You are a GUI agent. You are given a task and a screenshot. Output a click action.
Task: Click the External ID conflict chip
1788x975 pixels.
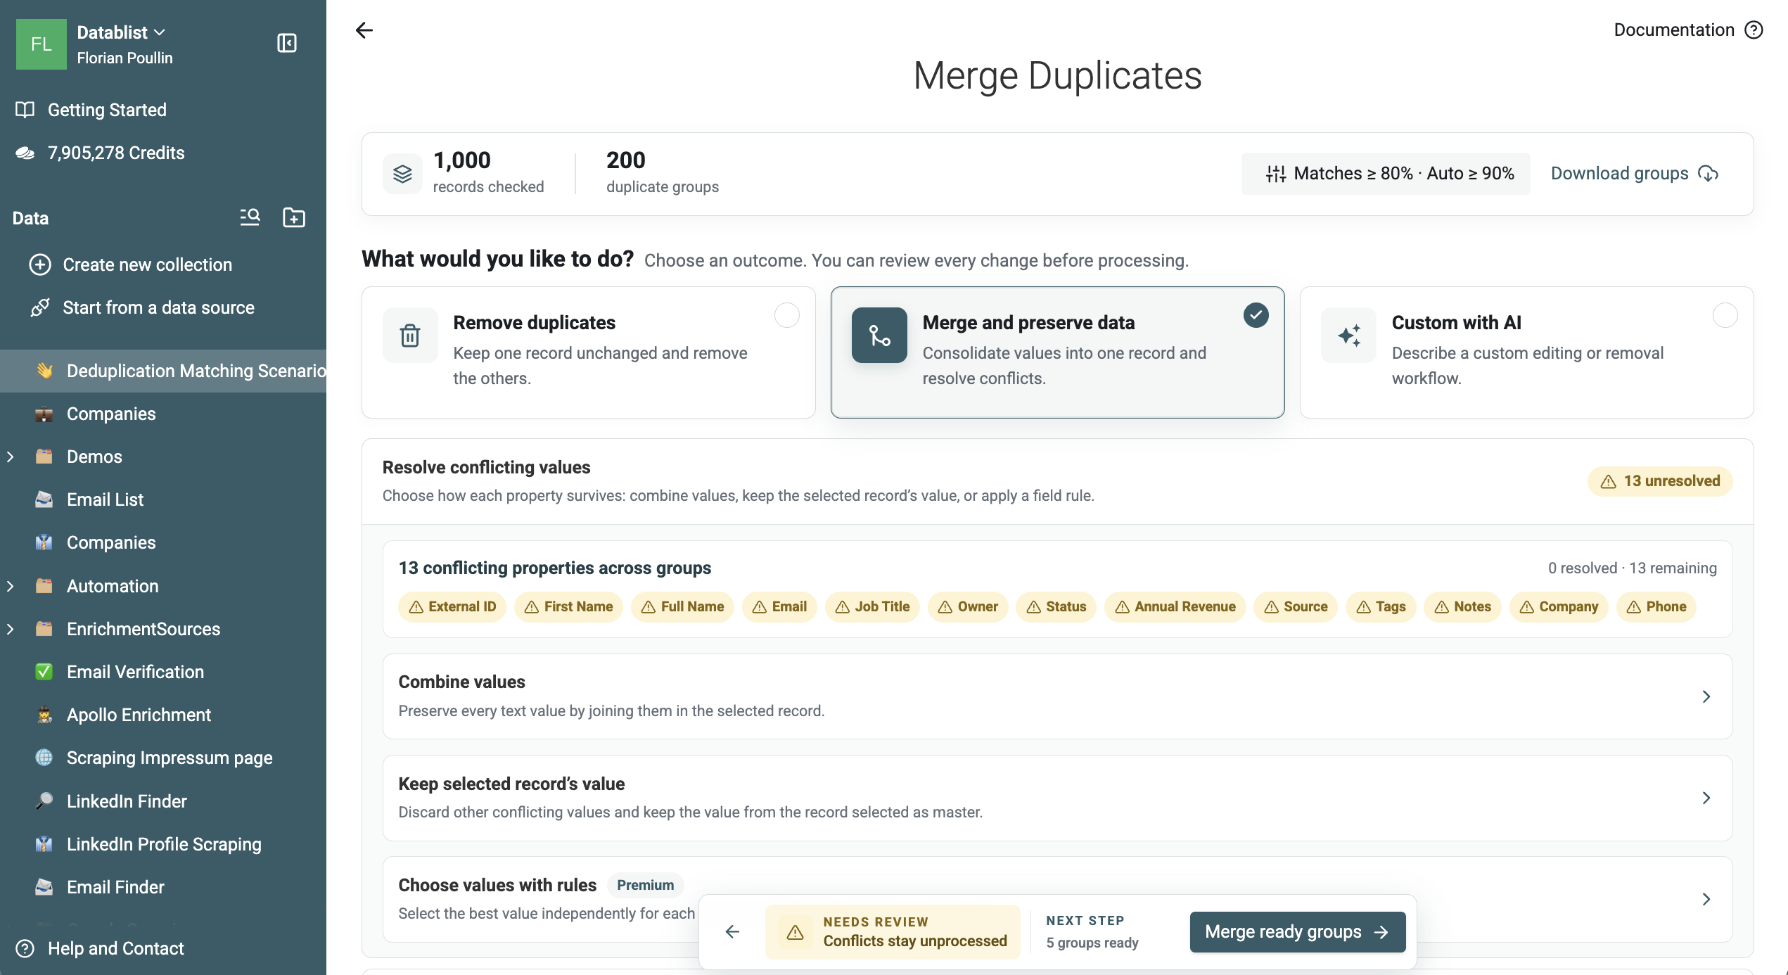pos(452,607)
